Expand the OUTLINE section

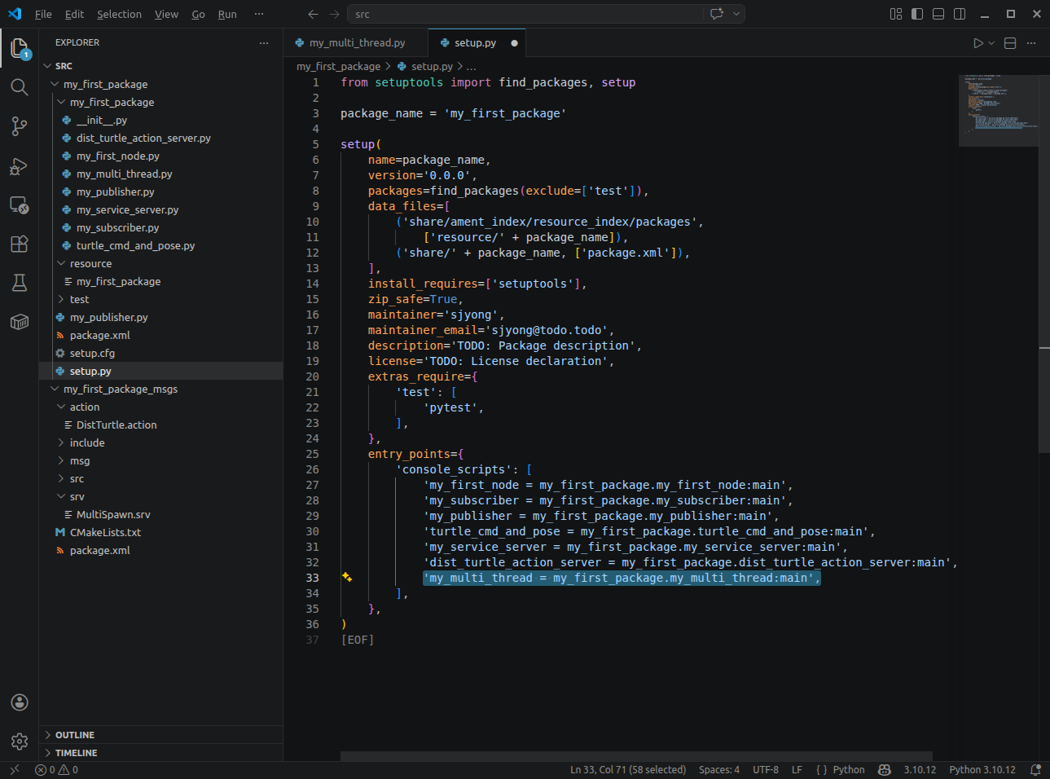[x=160, y=735]
